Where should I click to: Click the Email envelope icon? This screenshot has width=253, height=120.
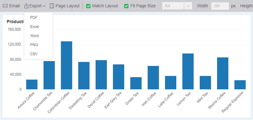[5, 6]
